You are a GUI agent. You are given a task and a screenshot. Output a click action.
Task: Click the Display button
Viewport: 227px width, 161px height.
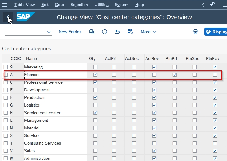(x=216, y=32)
